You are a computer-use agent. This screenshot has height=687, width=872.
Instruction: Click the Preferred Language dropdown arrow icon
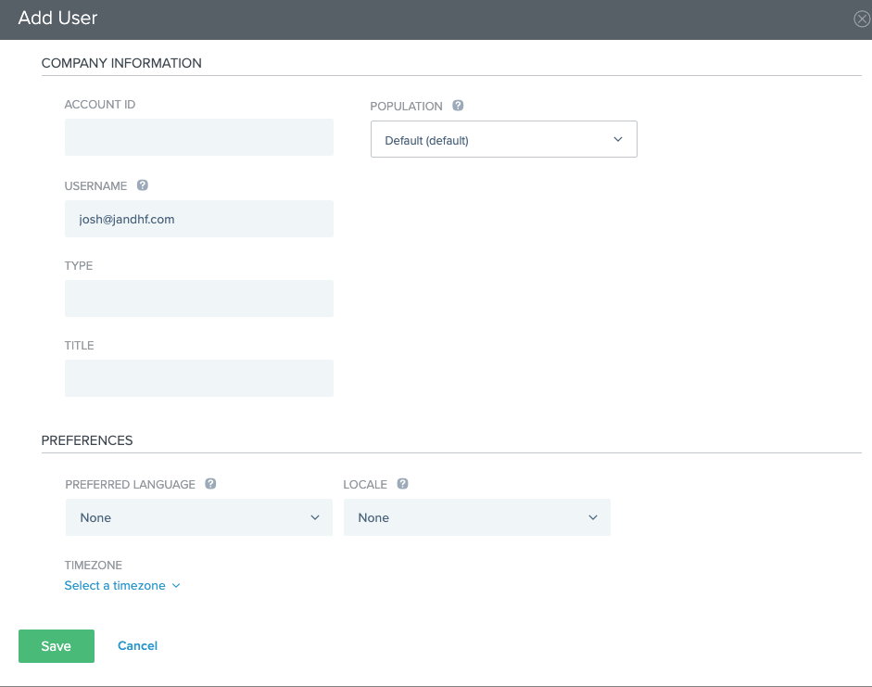tap(314, 517)
